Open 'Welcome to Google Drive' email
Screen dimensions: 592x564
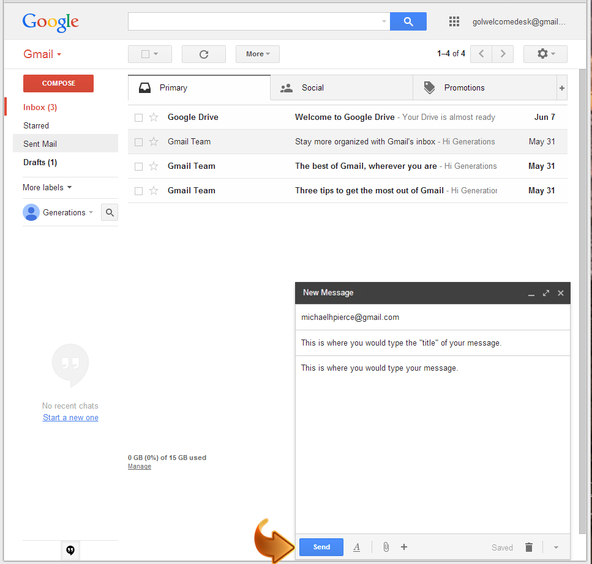point(347,117)
